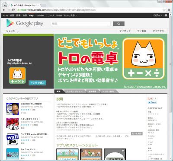This screenshot has height=161, width=173.
Task: Open the ライブ壁紙 wallpe app title
Action: click(35, 134)
